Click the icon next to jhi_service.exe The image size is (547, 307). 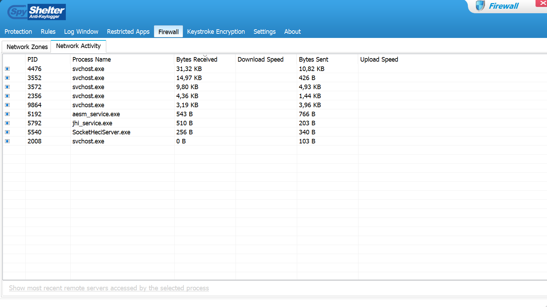(x=7, y=123)
